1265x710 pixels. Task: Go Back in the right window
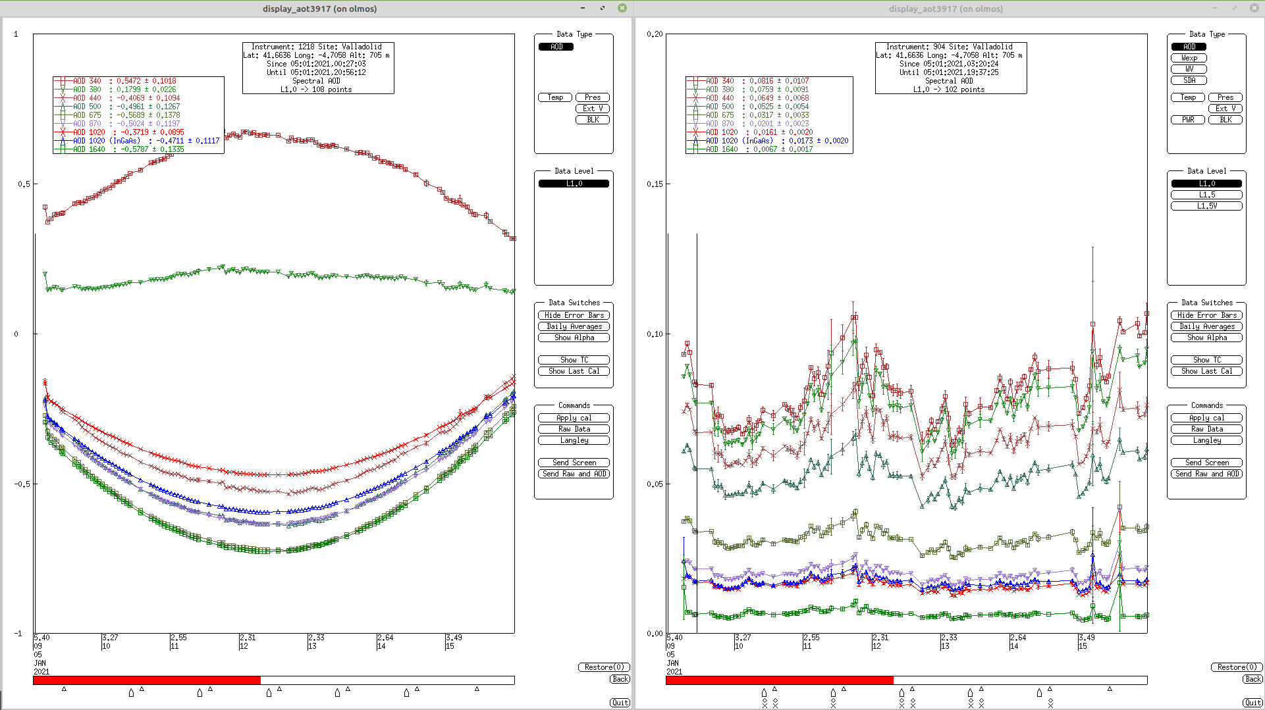1252,679
